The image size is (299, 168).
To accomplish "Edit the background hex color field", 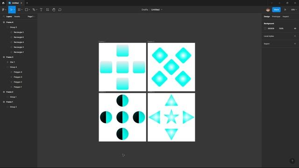I will click(x=271, y=28).
